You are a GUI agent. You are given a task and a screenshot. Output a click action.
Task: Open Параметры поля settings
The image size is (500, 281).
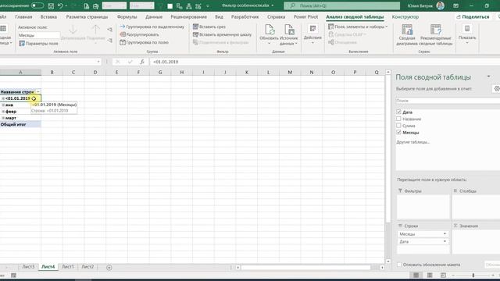point(38,44)
